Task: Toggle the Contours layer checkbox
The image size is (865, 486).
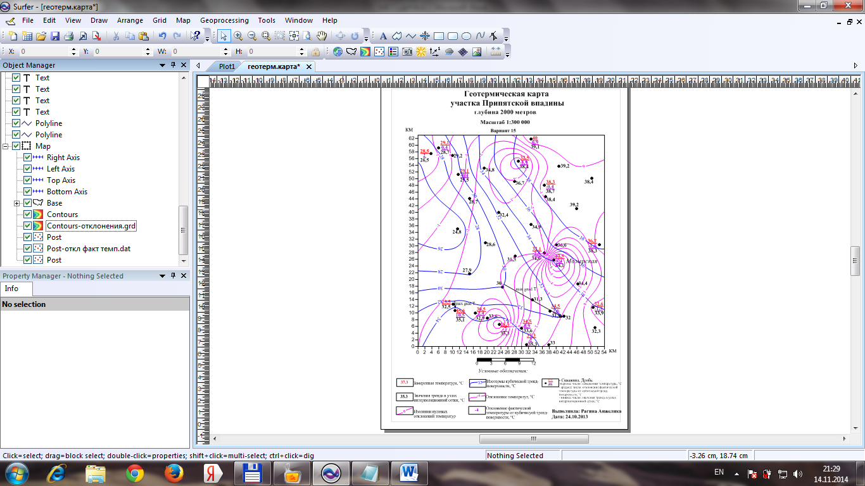Action: pyautogui.click(x=27, y=215)
